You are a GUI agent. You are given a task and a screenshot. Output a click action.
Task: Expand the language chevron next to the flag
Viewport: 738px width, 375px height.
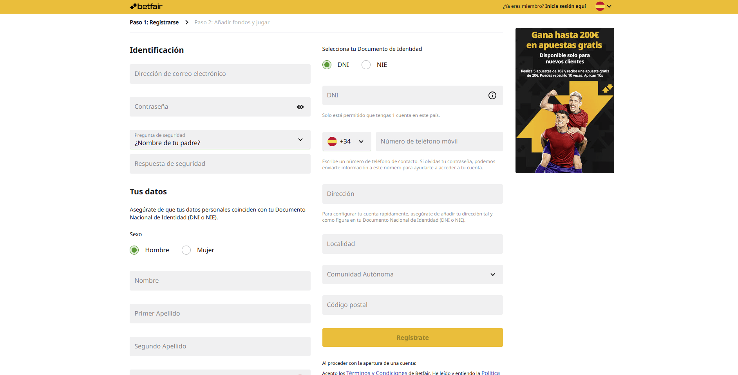609,6
